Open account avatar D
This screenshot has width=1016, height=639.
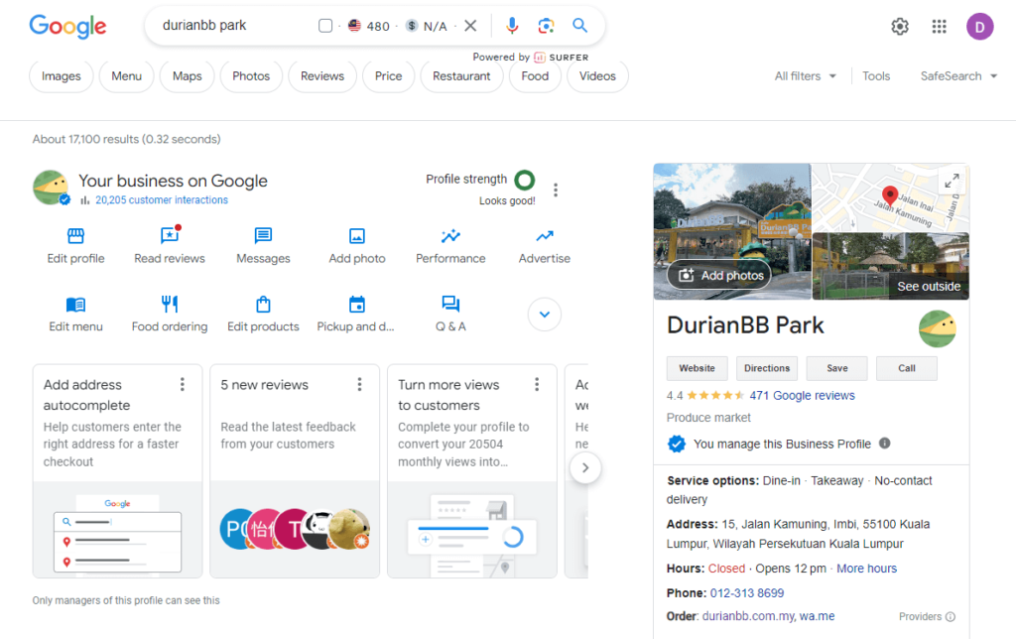click(x=979, y=27)
